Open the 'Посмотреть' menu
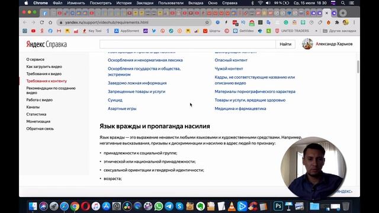Image resolution: width=379 pixels, height=213 pixels. (101, 3)
